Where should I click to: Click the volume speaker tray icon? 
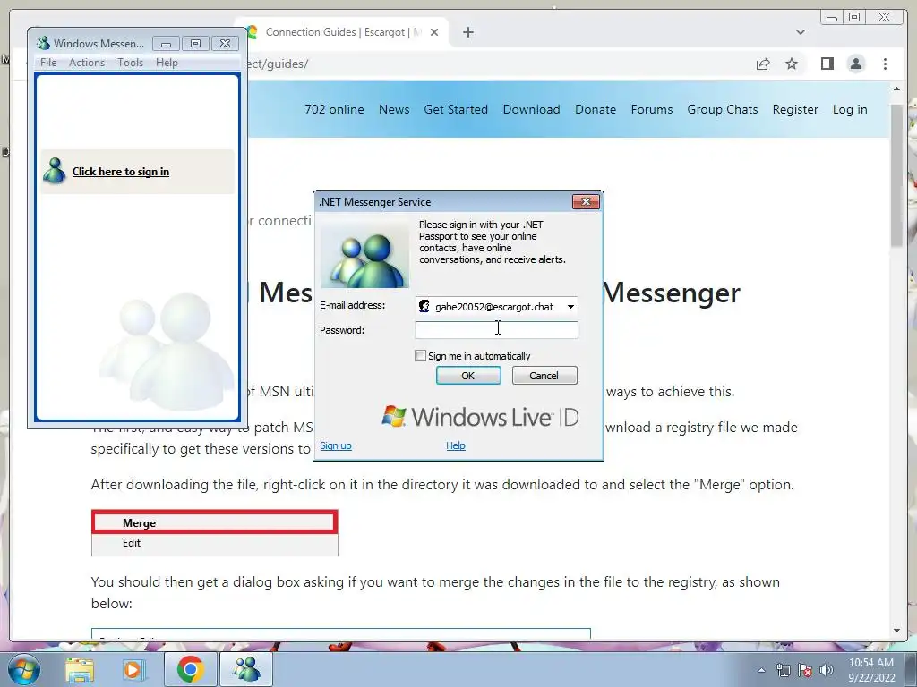coord(826,670)
